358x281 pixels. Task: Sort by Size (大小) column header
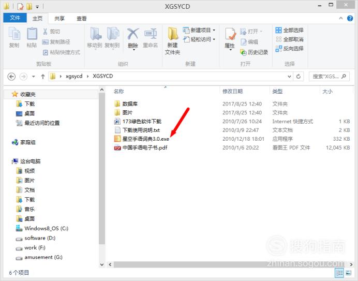point(327,92)
